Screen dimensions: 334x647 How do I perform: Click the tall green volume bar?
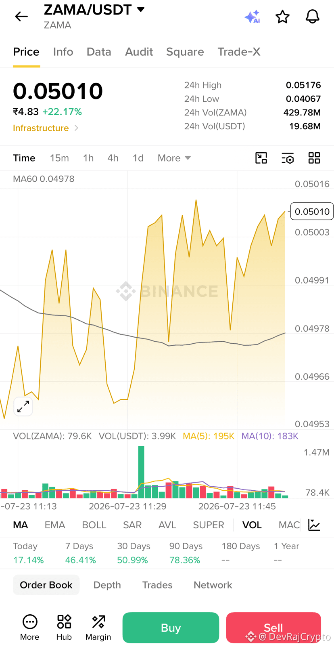pos(141,472)
